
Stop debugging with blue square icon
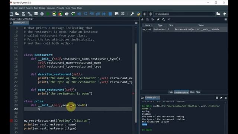click(110, 14)
